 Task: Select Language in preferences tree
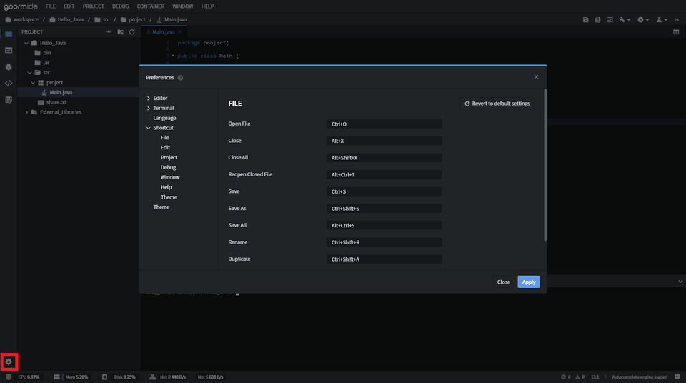(164, 118)
